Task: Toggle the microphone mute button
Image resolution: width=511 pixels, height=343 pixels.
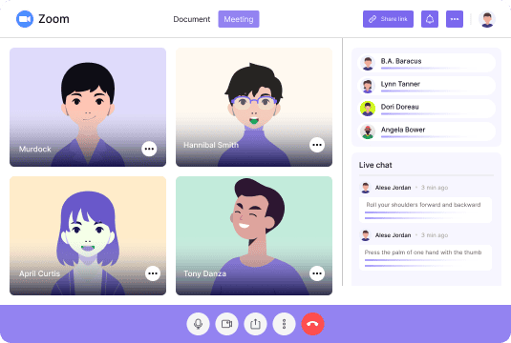Action: tap(198, 324)
